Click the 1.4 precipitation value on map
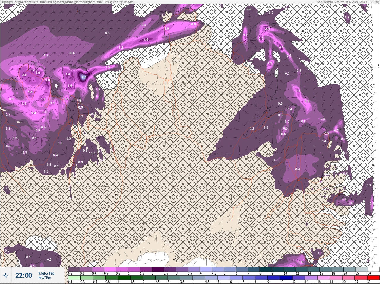380x284 pixels. point(30,92)
